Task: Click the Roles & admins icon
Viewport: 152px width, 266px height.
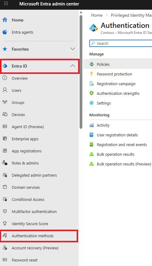Action: coord(5,163)
